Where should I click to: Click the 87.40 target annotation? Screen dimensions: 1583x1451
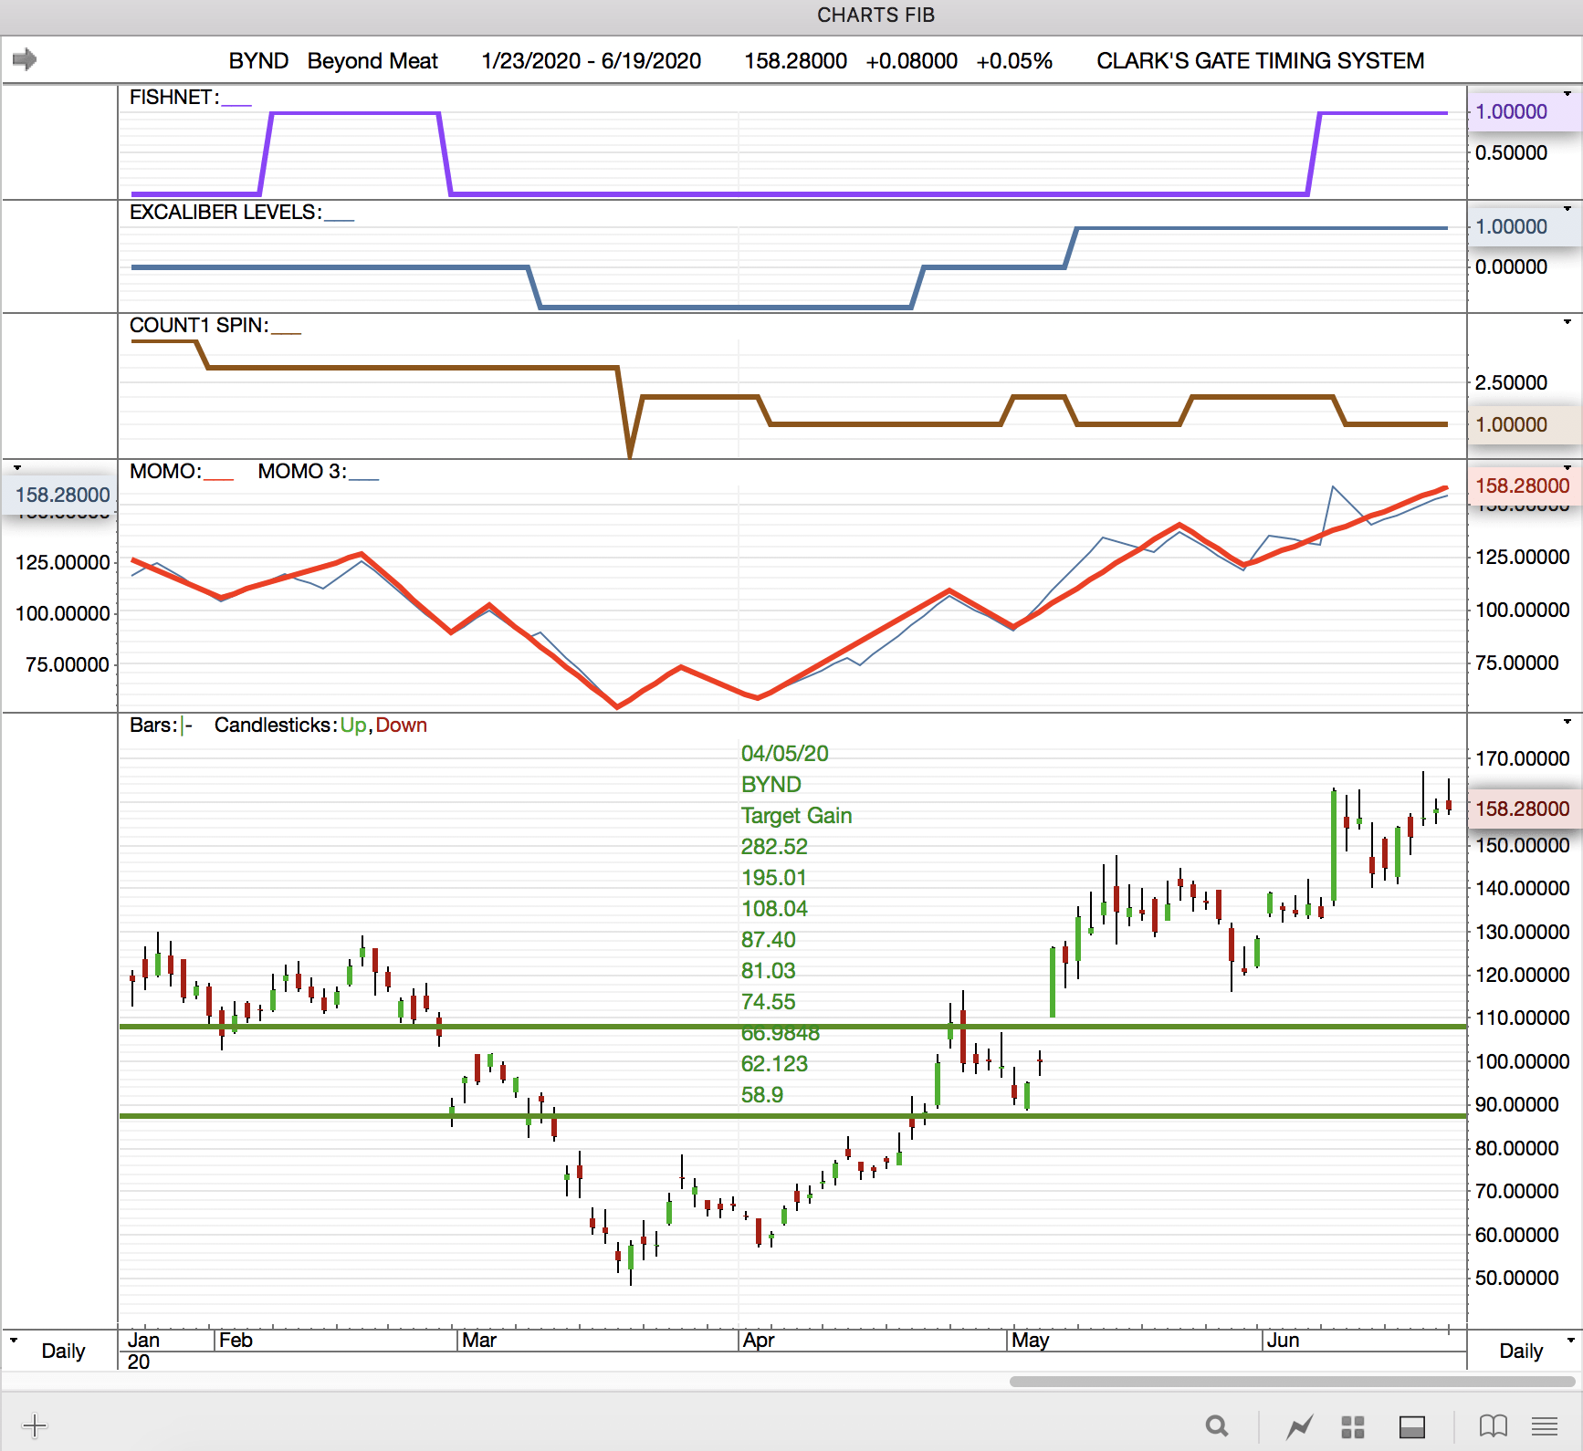pos(769,940)
